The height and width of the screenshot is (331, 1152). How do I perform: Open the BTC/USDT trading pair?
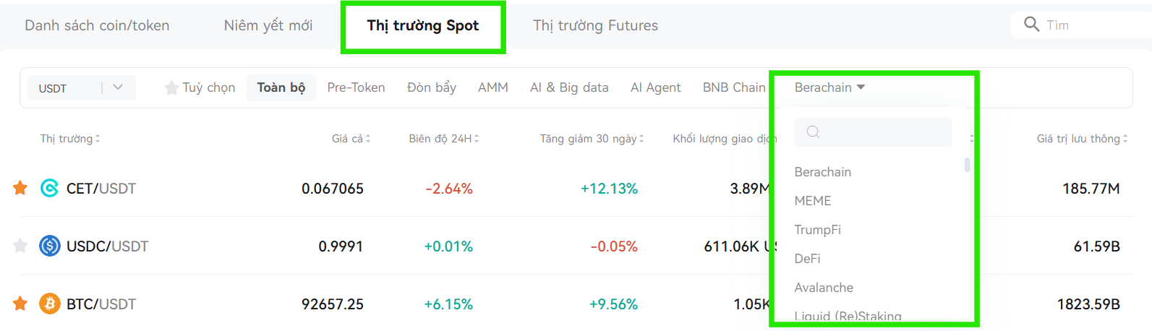[101, 304]
